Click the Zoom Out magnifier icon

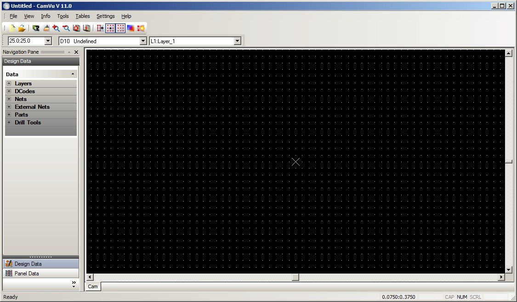[66, 28]
